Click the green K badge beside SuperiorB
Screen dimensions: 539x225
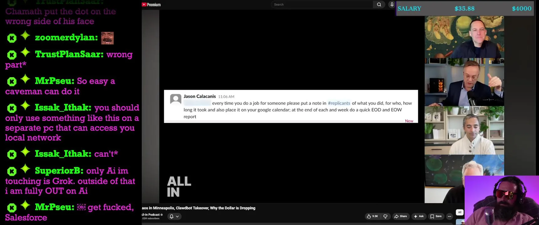[x=12, y=171]
